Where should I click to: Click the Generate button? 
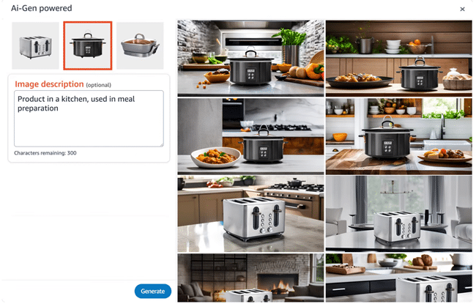[153, 291]
